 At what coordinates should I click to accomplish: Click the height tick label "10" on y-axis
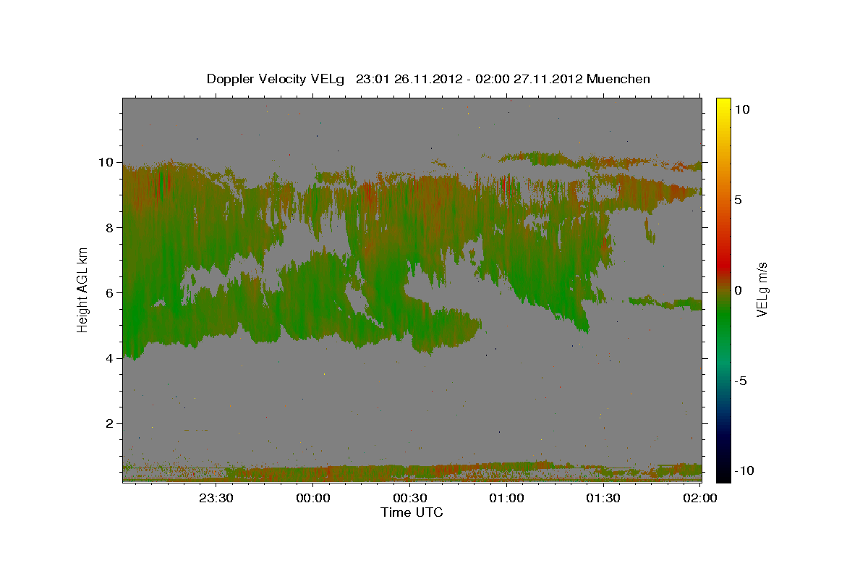tap(107, 162)
